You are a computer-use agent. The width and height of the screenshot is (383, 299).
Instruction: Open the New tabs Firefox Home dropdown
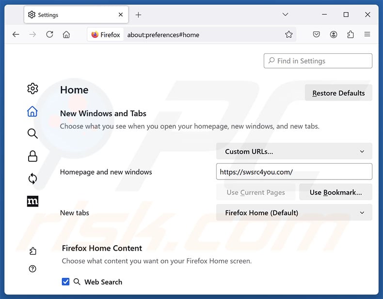(x=294, y=213)
